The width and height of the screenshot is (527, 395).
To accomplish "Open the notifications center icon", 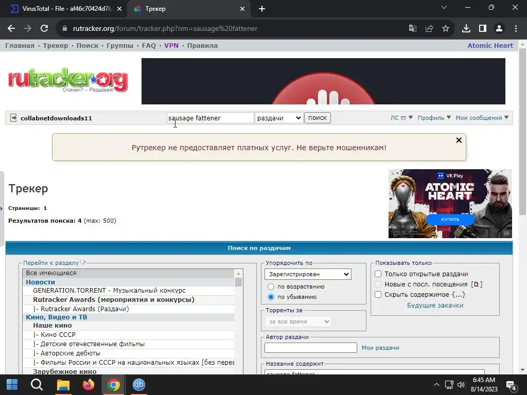I will pyautogui.click(x=511, y=386).
